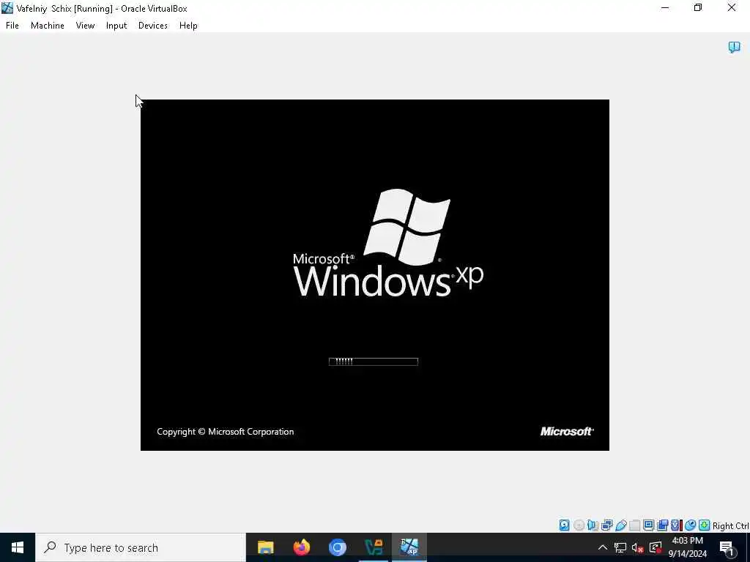Viewport: 750px width, 562px height.
Task: Click the network tray icon
Action: 620,547
